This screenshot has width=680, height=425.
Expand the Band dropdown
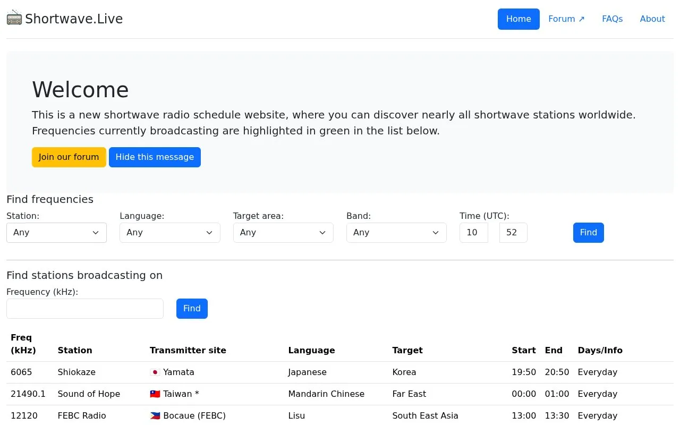pyautogui.click(x=396, y=233)
